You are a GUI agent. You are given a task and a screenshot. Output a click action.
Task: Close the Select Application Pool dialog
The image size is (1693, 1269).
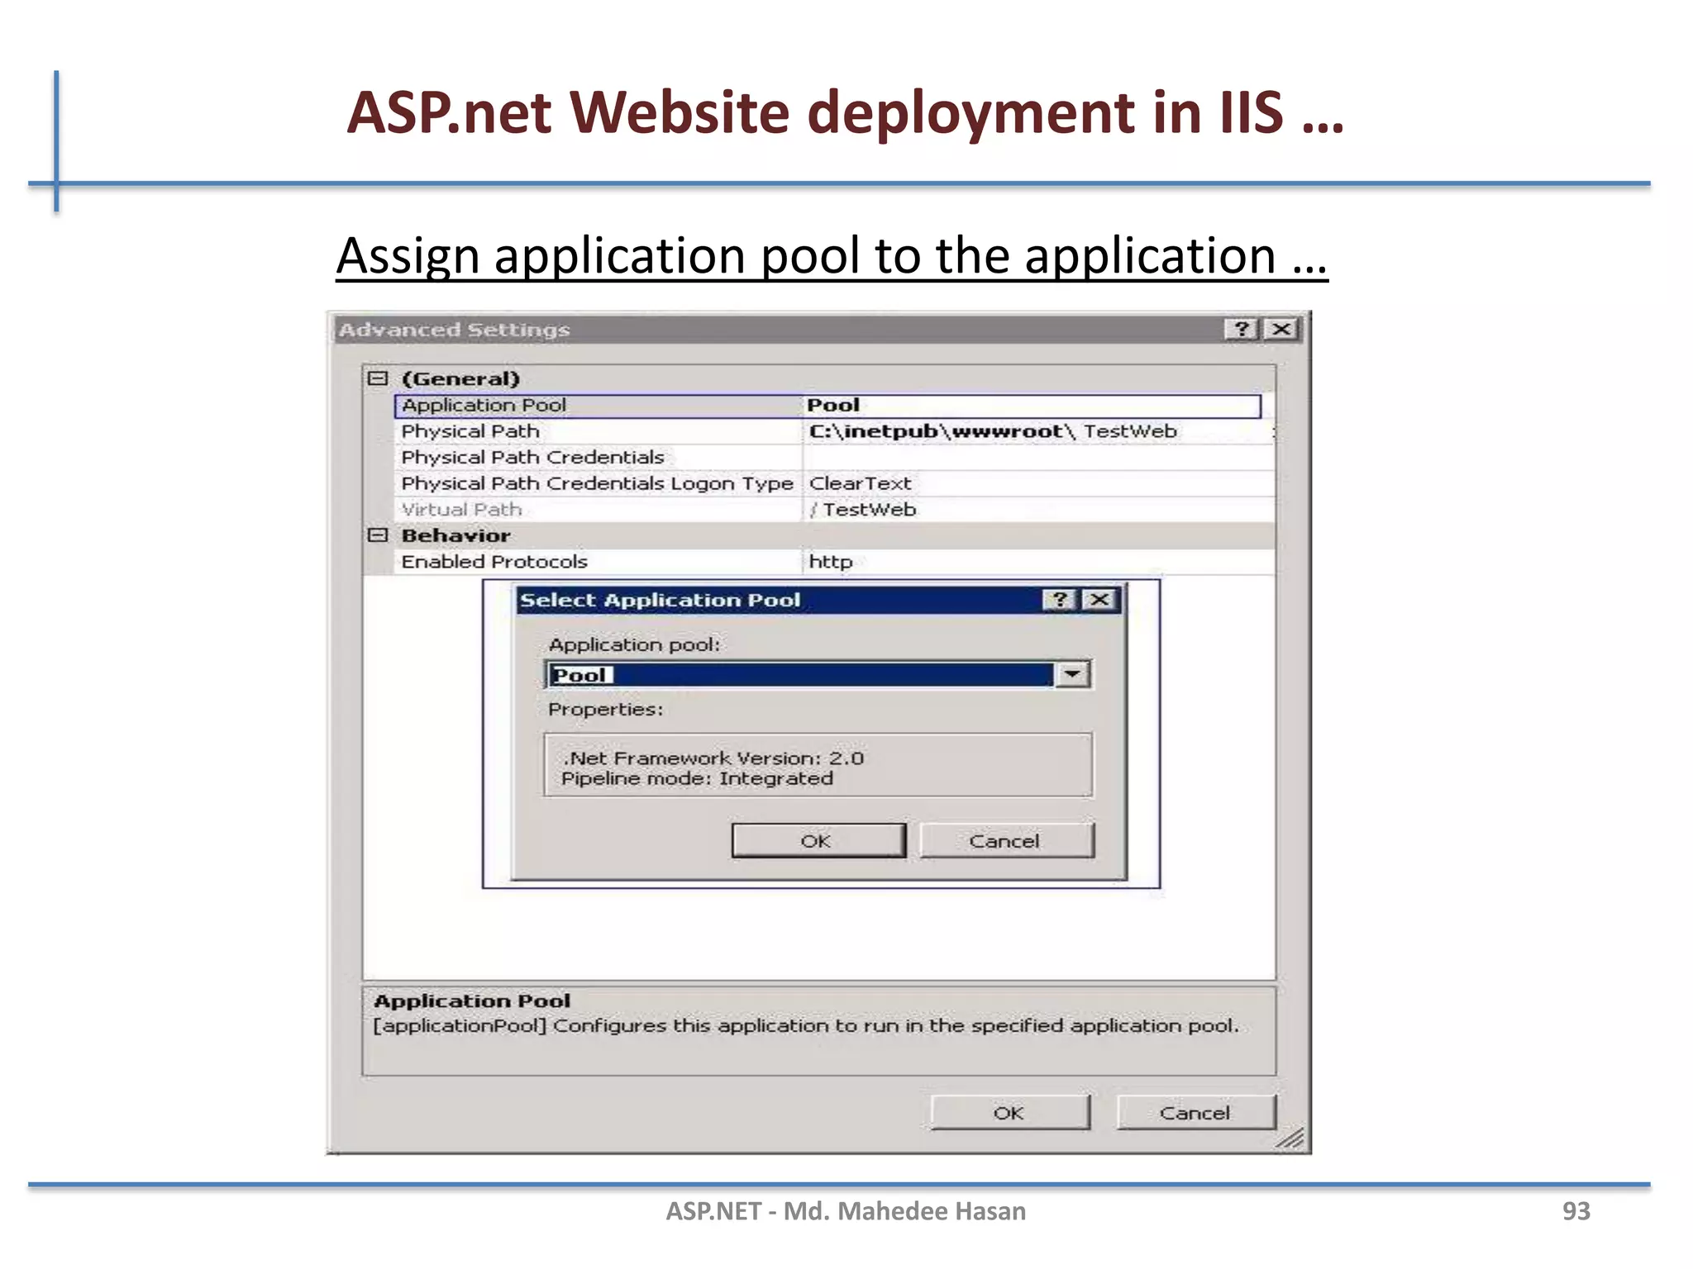[1099, 600]
